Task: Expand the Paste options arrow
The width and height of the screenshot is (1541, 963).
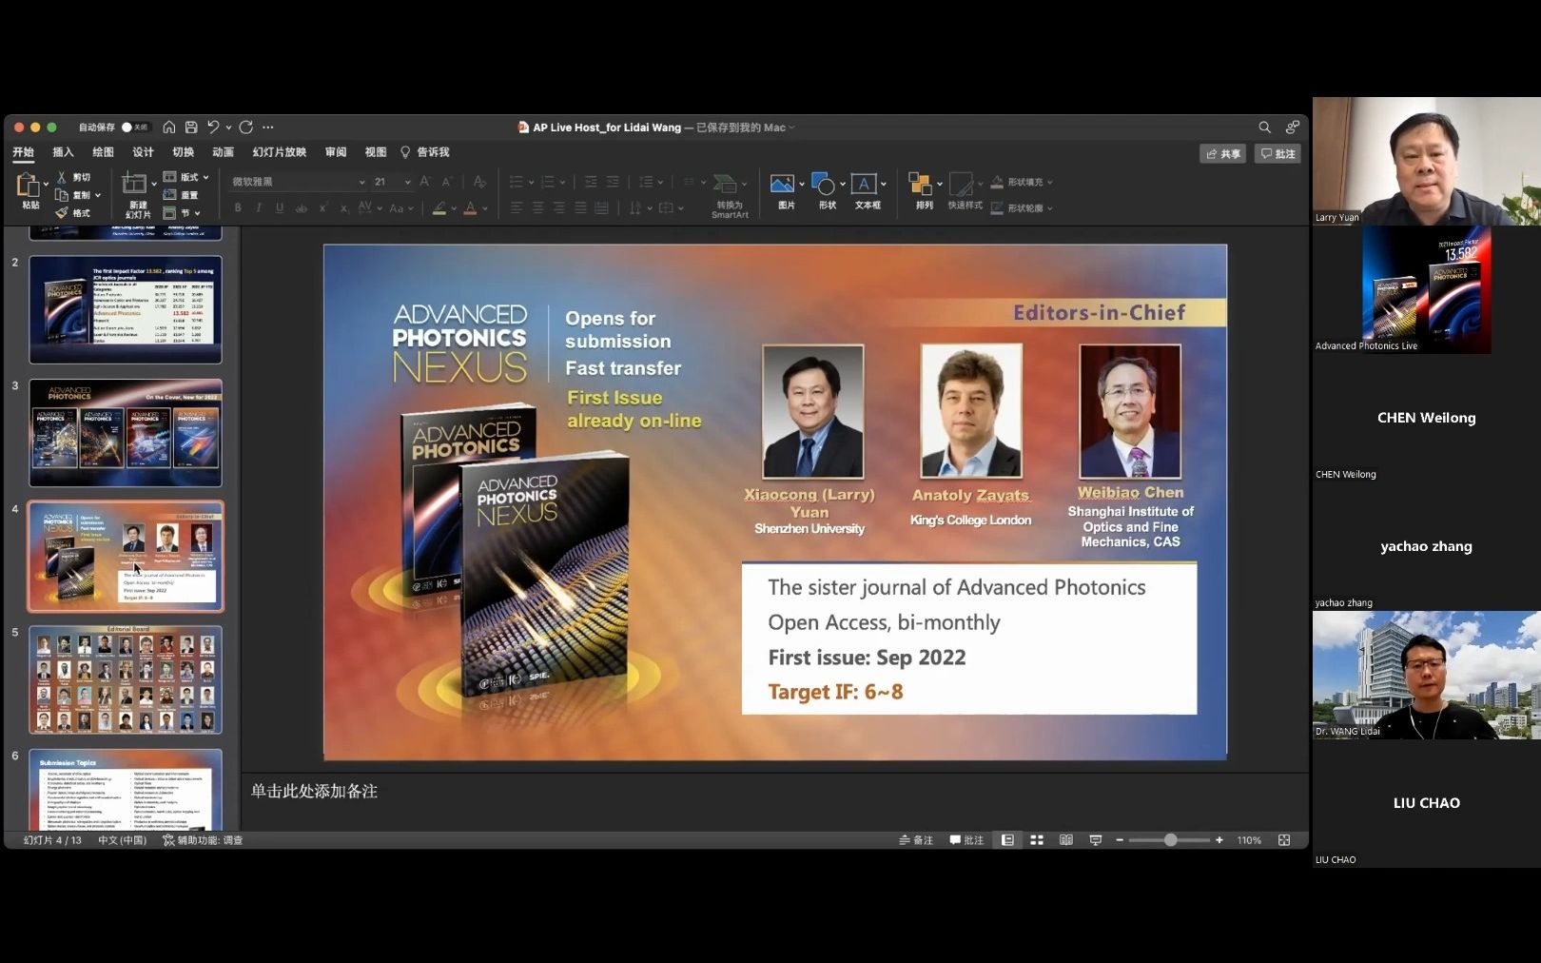Action: point(46,184)
